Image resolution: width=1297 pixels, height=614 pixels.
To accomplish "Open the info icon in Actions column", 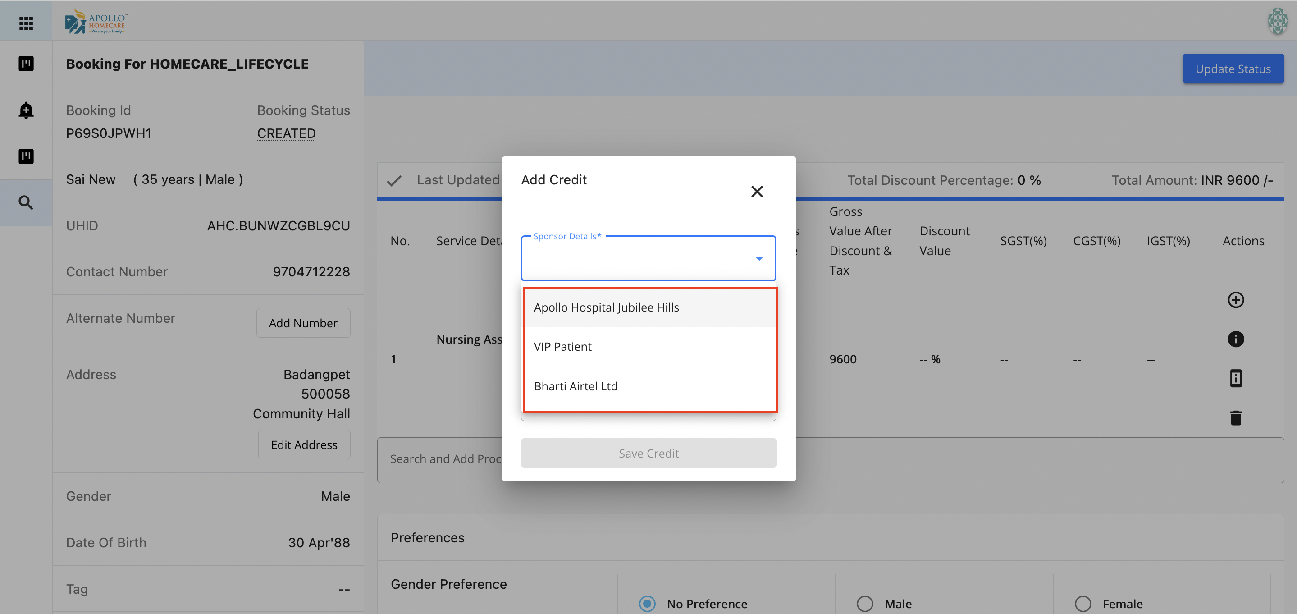I will [1236, 339].
